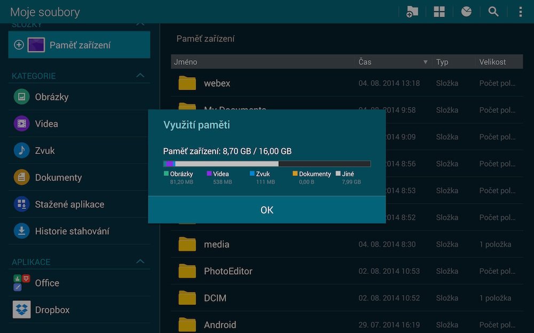The height and width of the screenshot is (333, 534).
Task: Launch Dropbox from the sidebar
Action: coord(52,310)
